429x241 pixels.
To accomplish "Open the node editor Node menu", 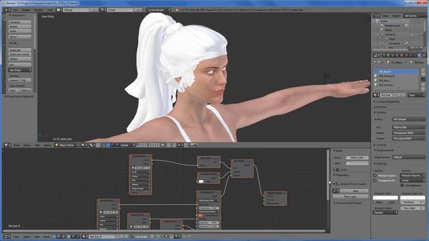I will [46, 236].
